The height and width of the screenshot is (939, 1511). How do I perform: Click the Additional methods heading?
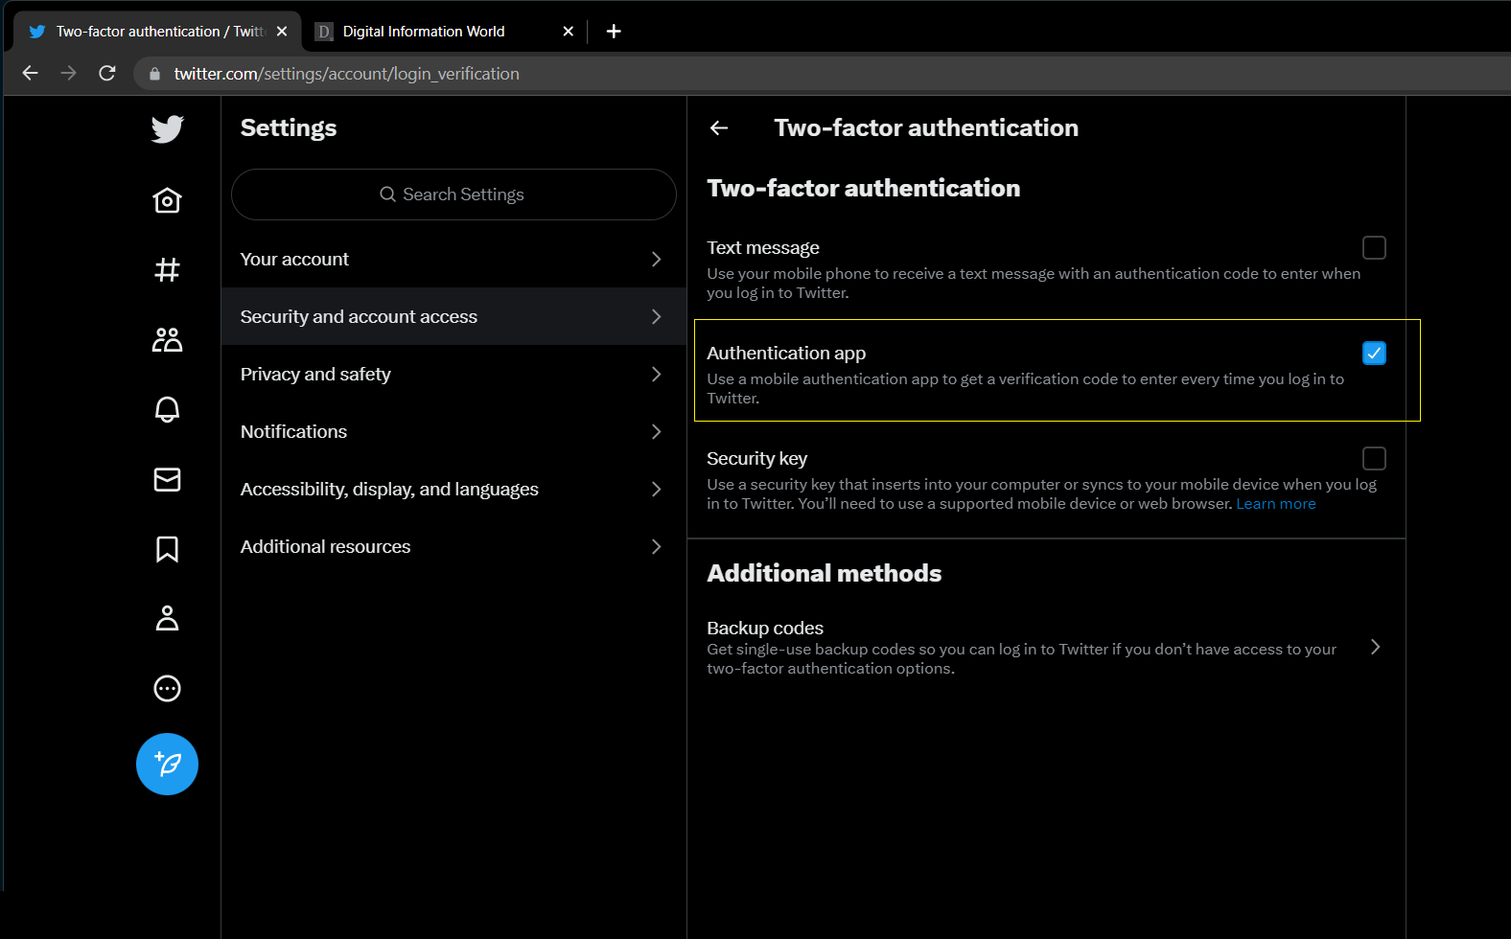[x=825, y=573]
